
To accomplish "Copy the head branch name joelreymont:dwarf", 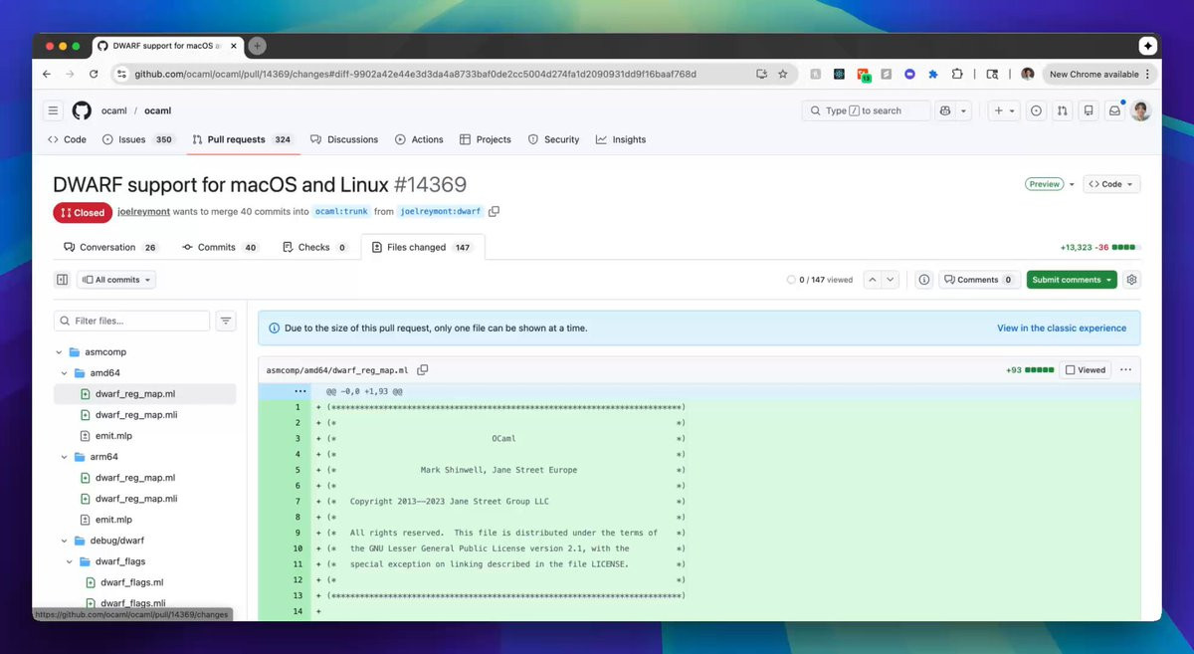I will click(495, 211).
